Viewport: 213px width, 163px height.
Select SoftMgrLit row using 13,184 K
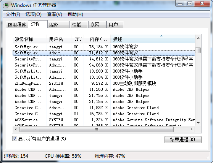click(104, 77)
